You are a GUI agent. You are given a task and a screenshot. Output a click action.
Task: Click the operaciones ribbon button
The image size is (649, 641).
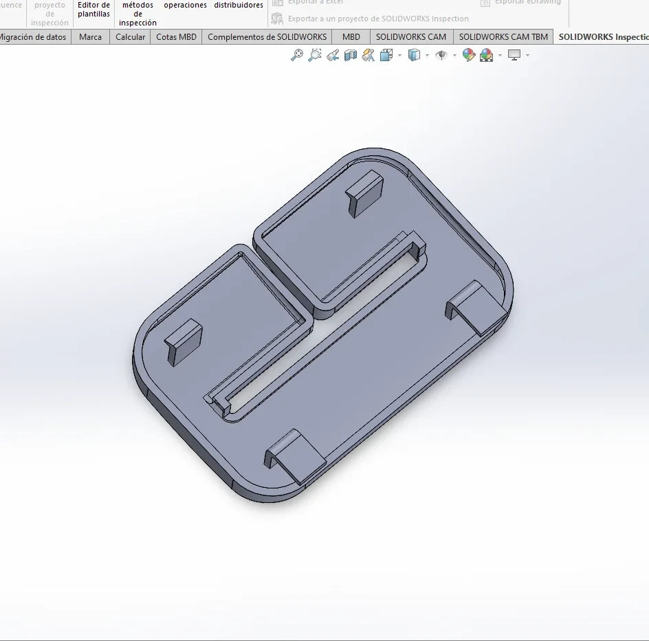point(185,5)
